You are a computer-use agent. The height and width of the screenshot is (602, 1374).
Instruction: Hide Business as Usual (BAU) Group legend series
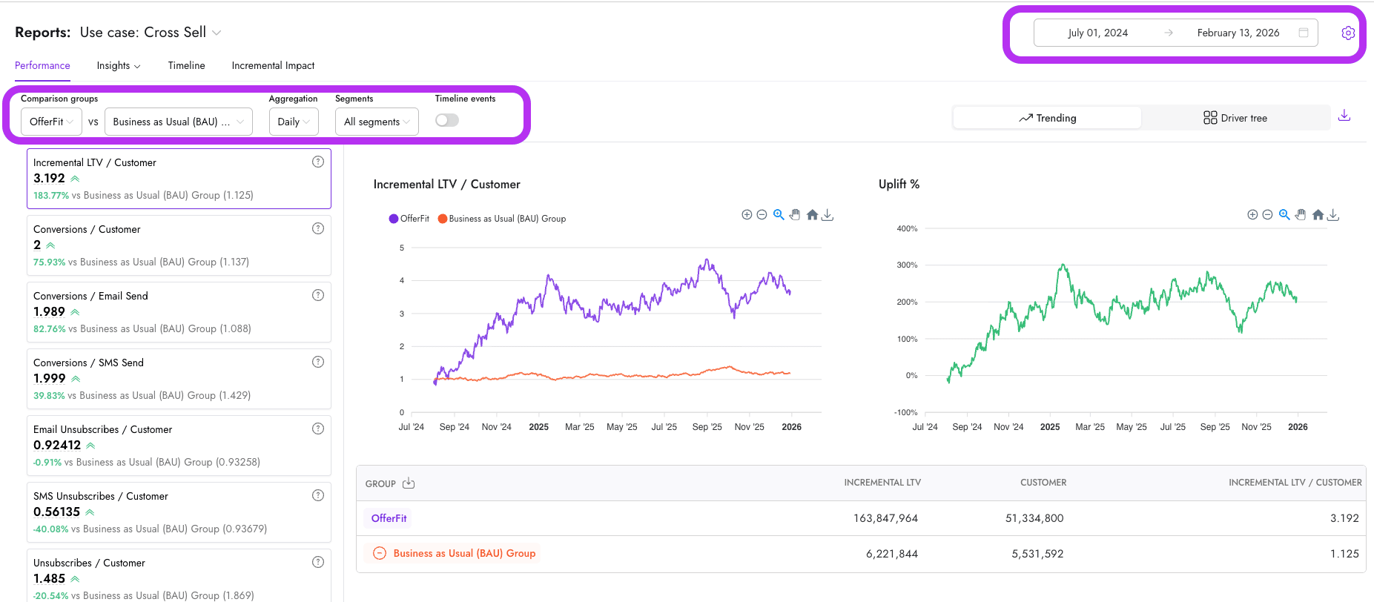(x=502, y=219)
